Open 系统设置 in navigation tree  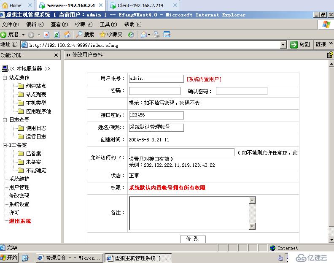[19, 204]
